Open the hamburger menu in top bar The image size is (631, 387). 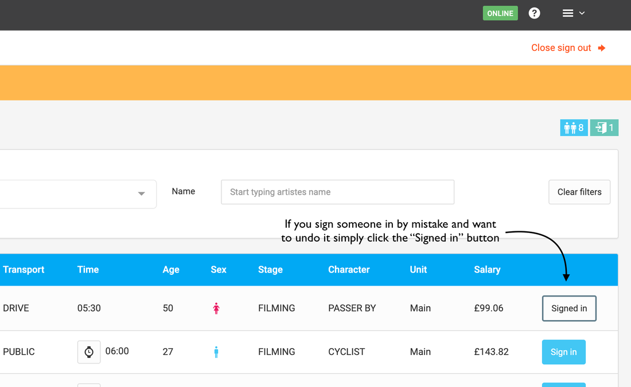(572, 13)
